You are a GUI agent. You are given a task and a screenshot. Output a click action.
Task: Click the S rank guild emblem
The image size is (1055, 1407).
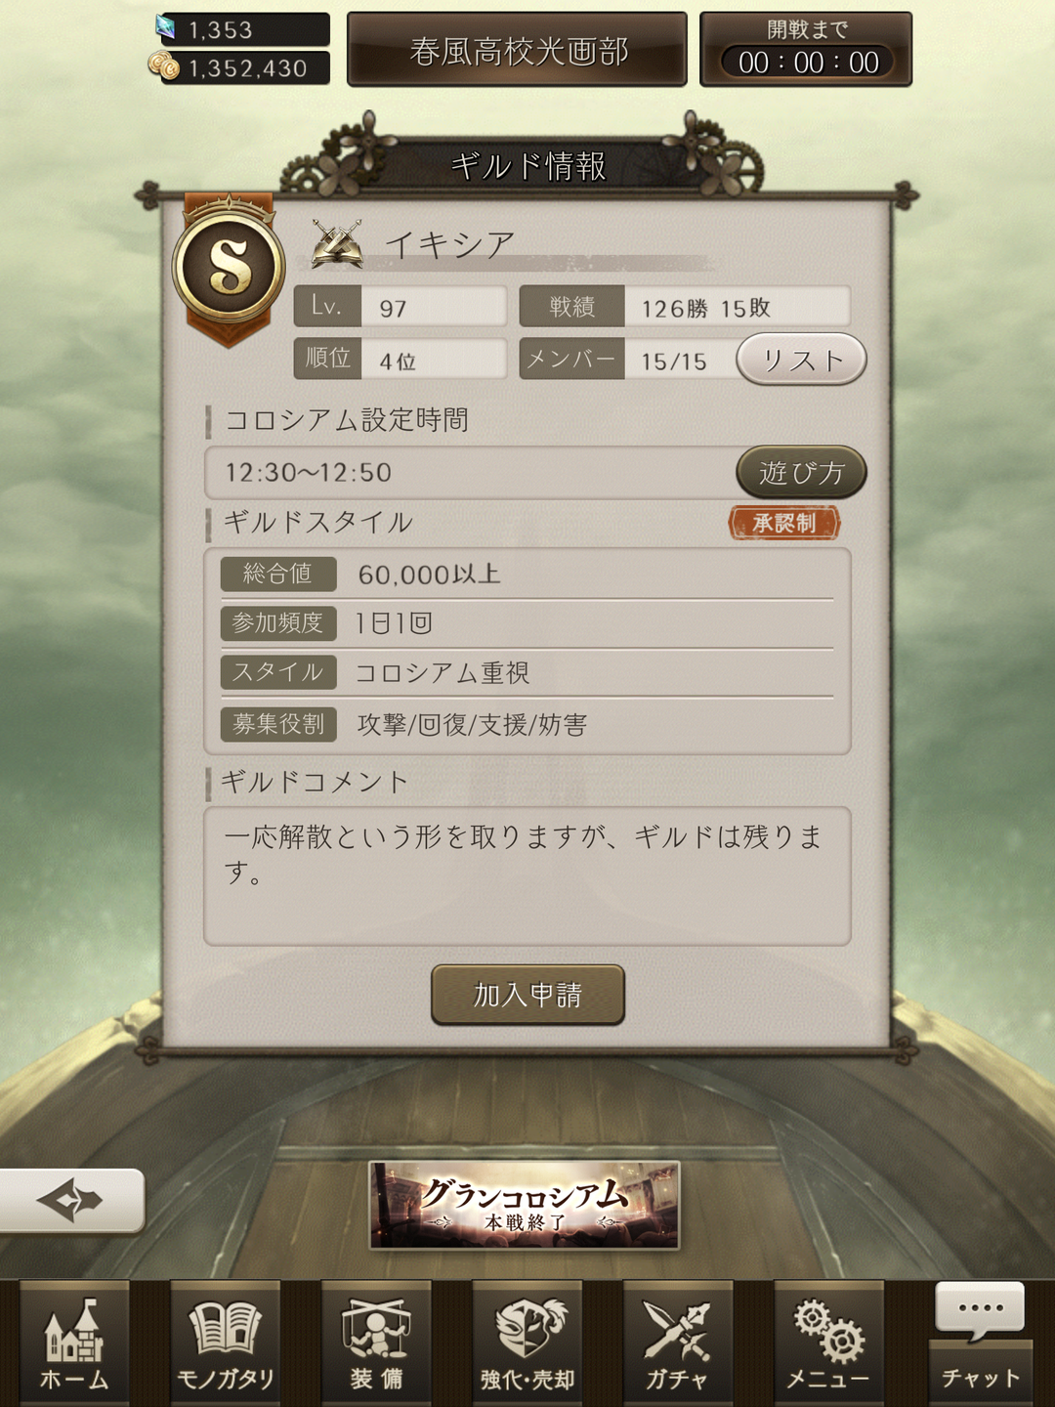tap(229, 268)
